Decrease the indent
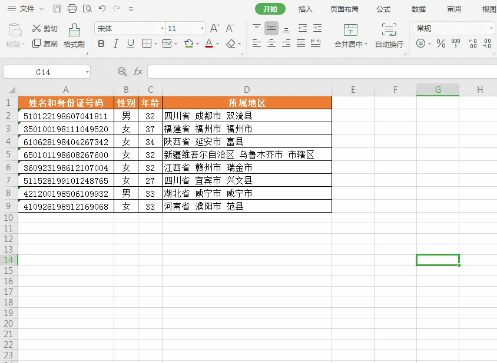Image resolution: width=497 pixels, height=363 pixels. (x=303, y=28)
